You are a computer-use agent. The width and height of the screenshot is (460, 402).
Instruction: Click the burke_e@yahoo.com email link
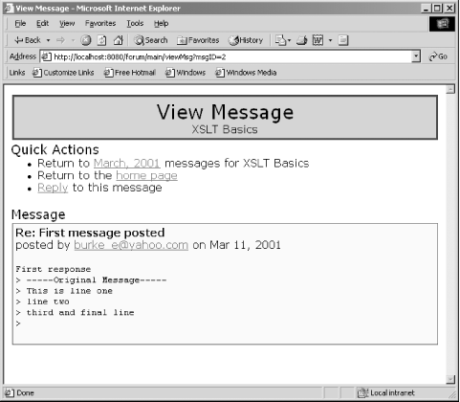pyautogui.click(x=131, y=245)
